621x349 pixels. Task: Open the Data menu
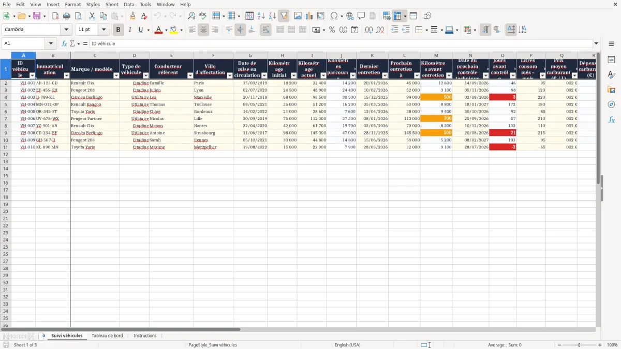click(129, 4)
